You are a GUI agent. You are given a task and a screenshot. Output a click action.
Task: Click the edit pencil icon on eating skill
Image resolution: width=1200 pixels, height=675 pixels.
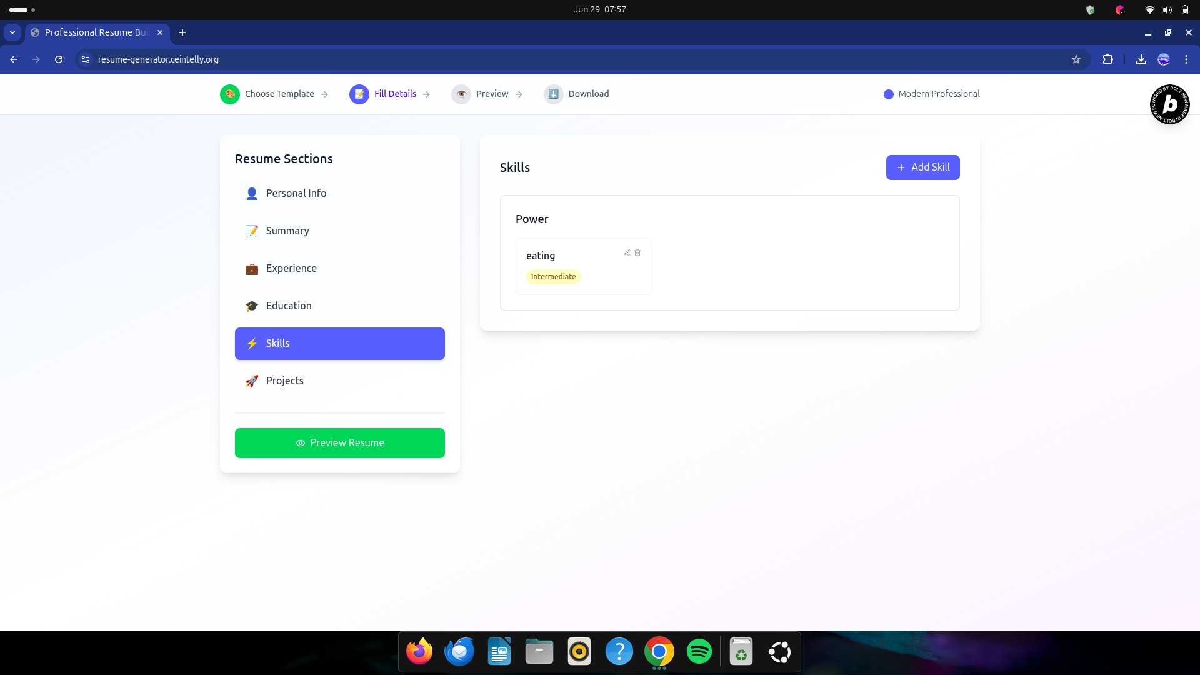627,252
